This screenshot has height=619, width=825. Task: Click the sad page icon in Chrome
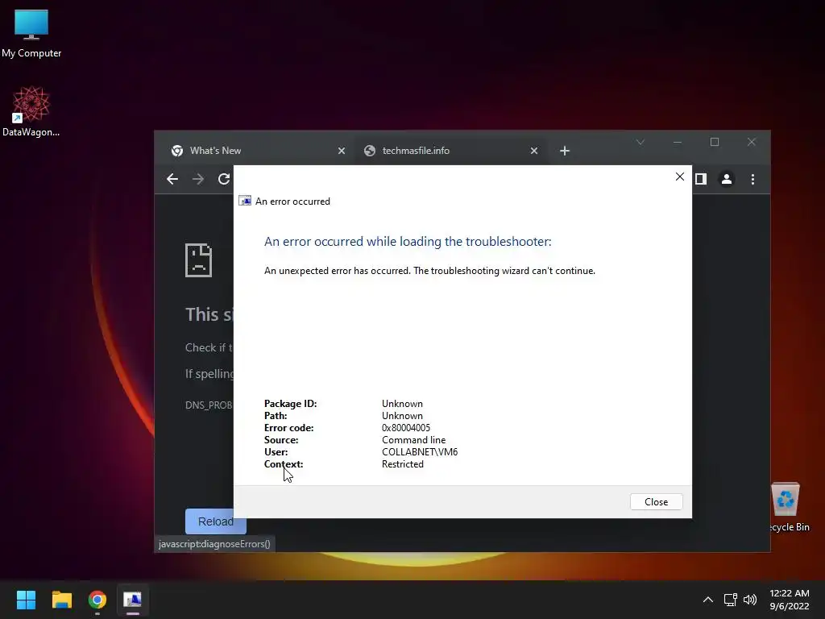coord(198,260)
